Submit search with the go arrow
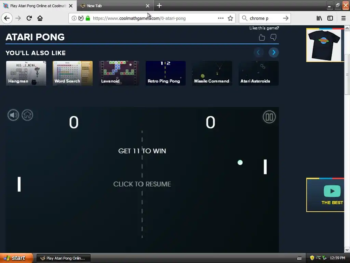 click(286, 18)
